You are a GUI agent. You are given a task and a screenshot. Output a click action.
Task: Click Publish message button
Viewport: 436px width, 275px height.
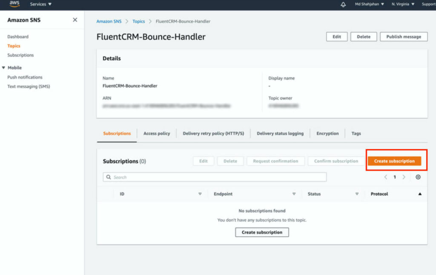[404, 37]
